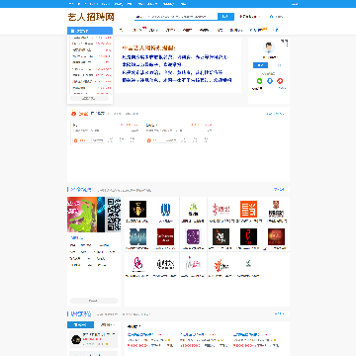Open the grey-blue M company logo
356x356 pixels.
click(137, 236)
